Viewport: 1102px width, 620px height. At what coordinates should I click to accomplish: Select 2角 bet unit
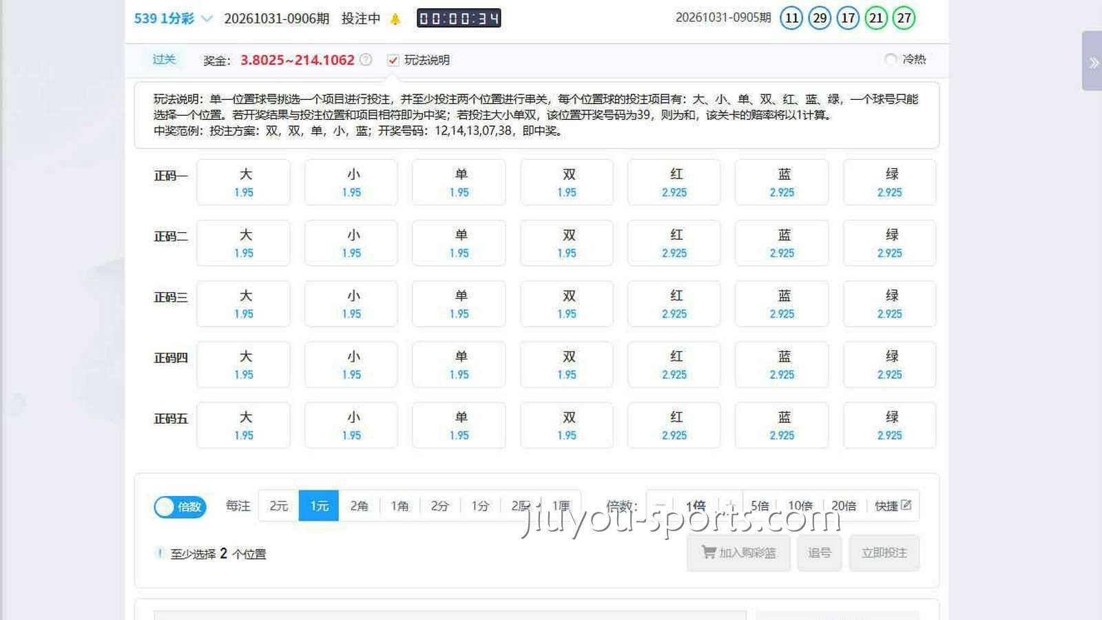359,506
